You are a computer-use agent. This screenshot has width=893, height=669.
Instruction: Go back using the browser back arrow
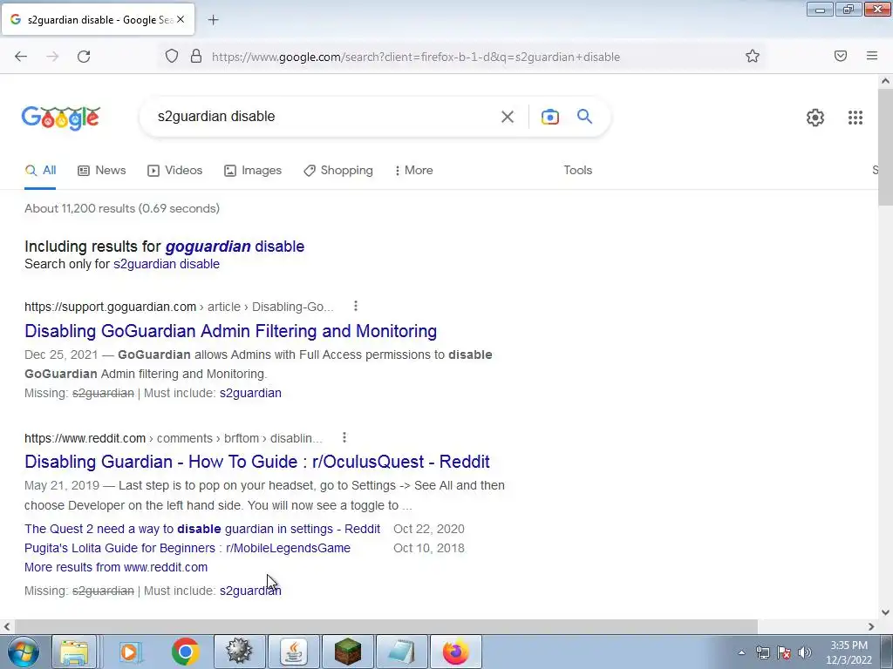21,57
